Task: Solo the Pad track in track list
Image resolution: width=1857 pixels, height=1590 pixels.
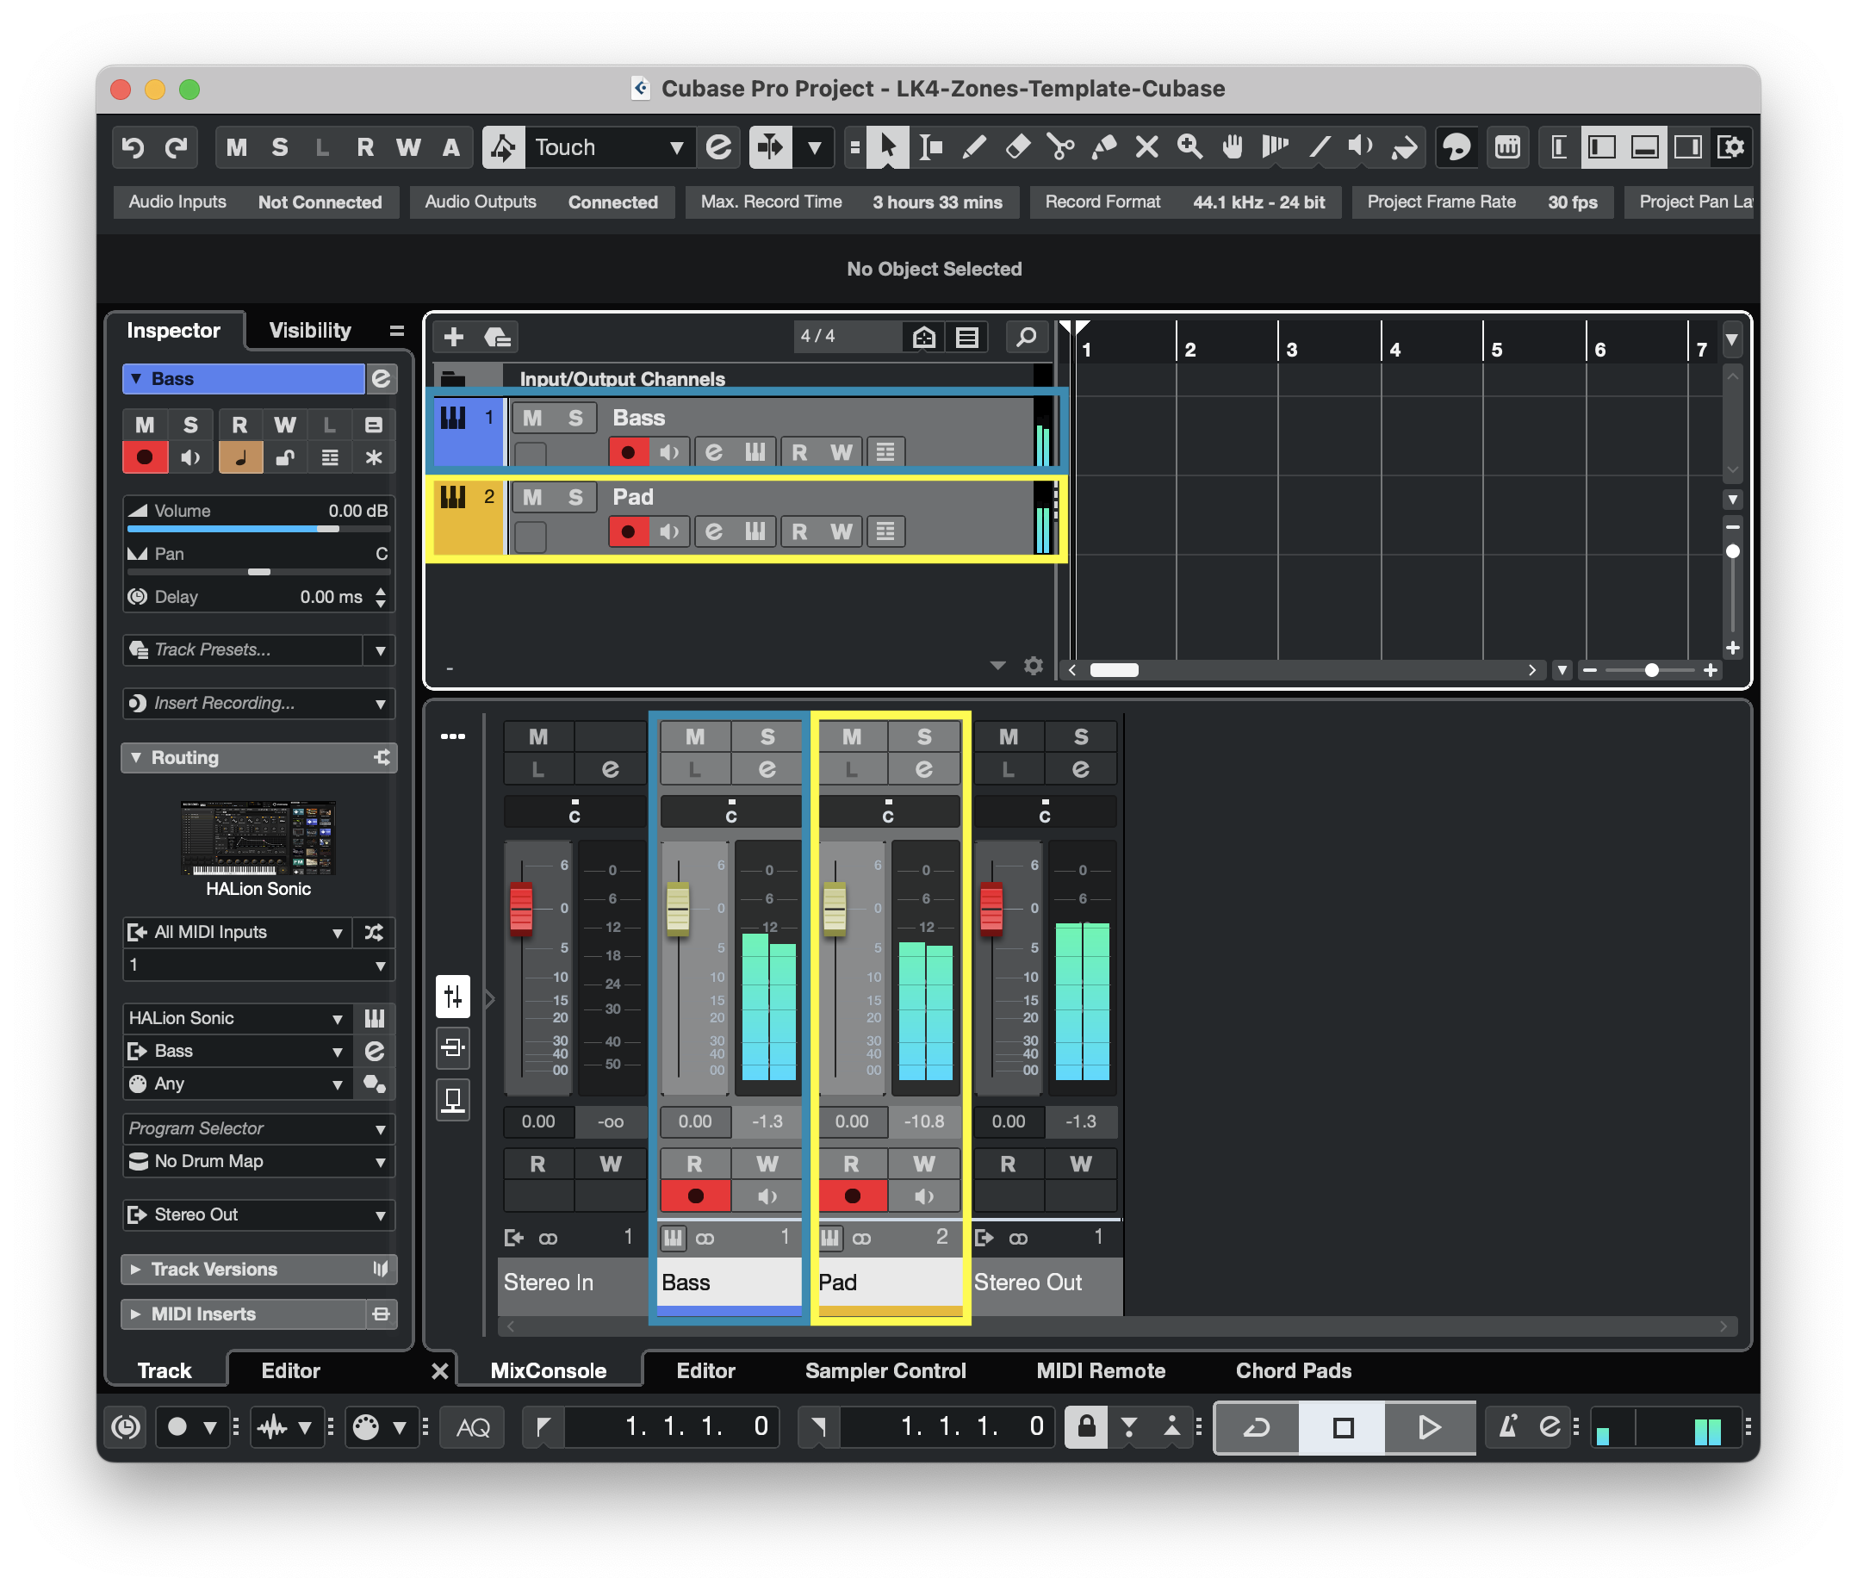Action: click(x=575, y=498)
